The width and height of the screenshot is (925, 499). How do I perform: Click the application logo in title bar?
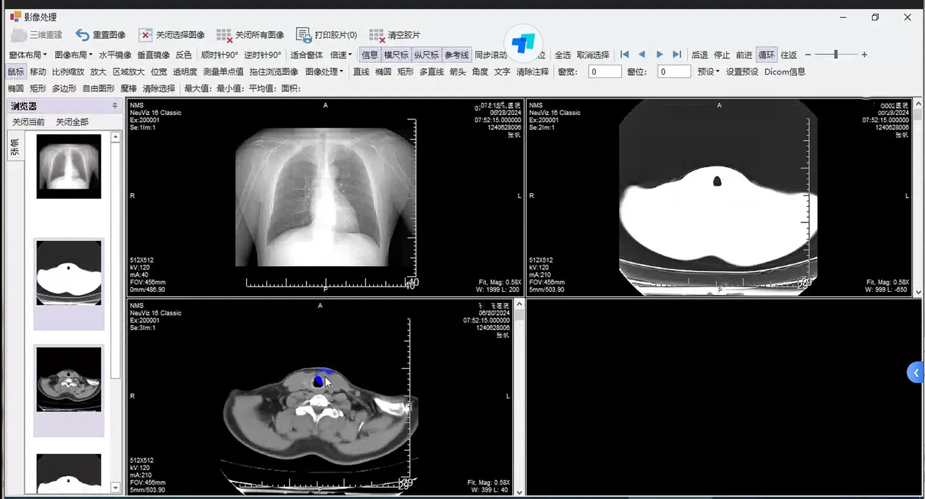click(16, 17)
